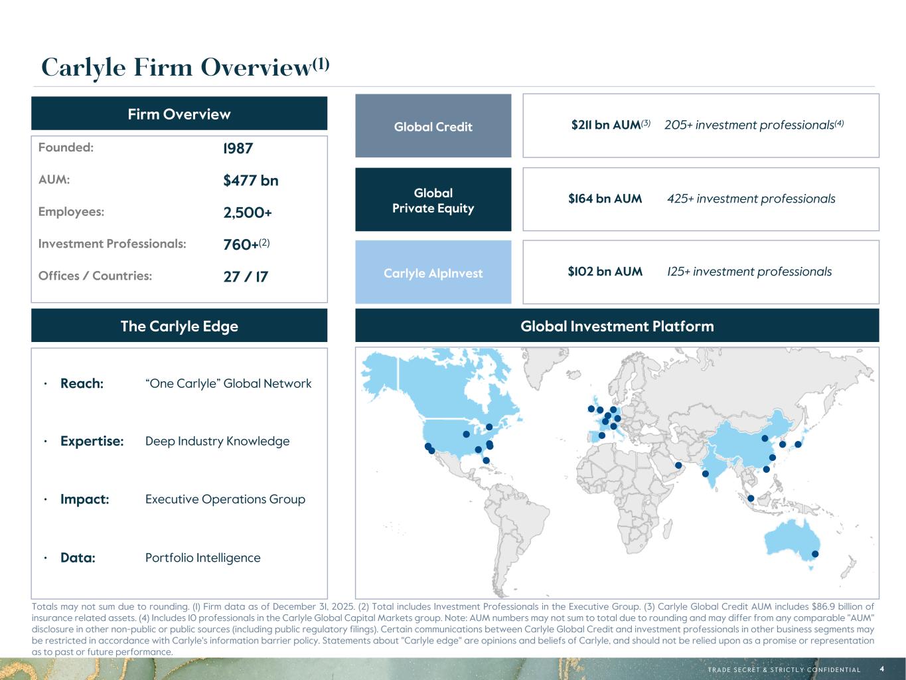Image resolution: width=906 pixels, height=680 pixels.
Task: Click the Global Investment Platform header
Action: pos(617,326)
